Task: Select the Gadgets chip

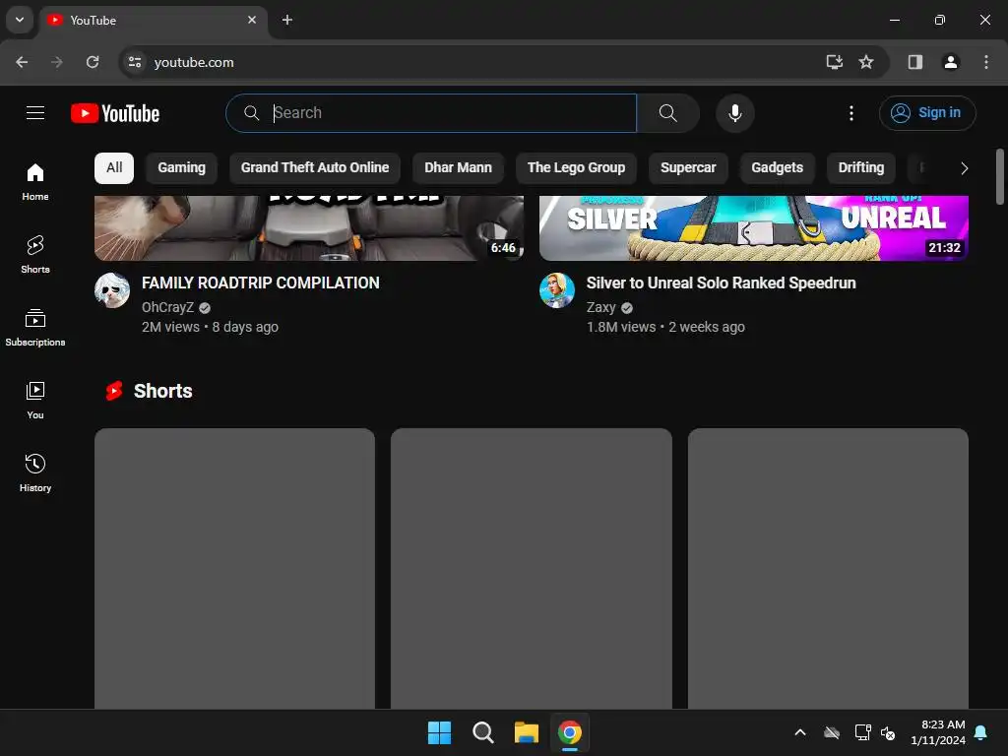Action: point(778,167)
